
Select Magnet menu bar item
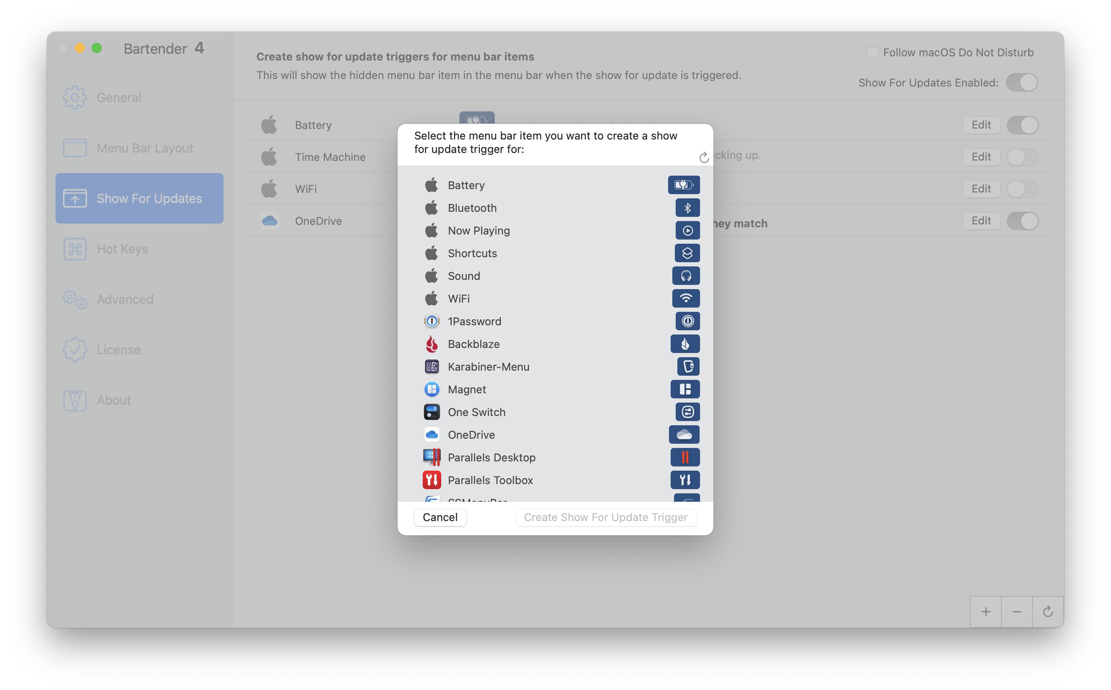555,389
